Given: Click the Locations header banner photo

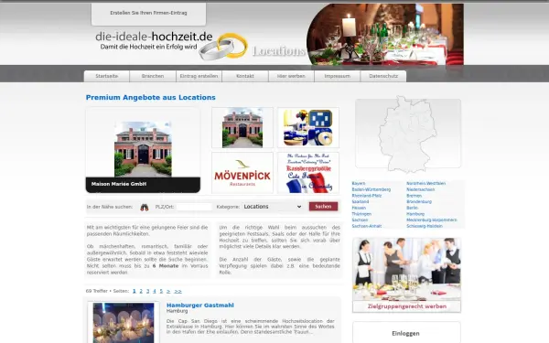Looking at the screenshot, I should (385, 35).
